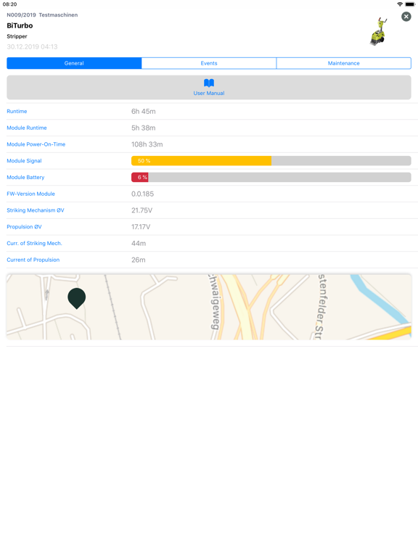The image size is (418, 557).
Task: Click the 50 % Module Signal bar
Action: coord(271,161)
